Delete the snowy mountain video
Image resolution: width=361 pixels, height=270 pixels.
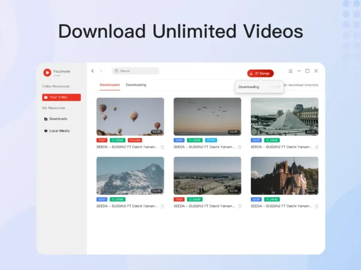click(x=162, y=207)
